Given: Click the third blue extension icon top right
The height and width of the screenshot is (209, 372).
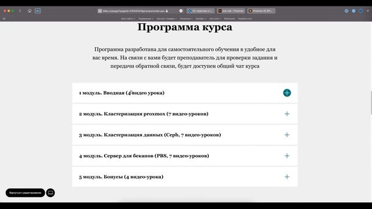Looking at the screenshot, I should coord(360,11).
